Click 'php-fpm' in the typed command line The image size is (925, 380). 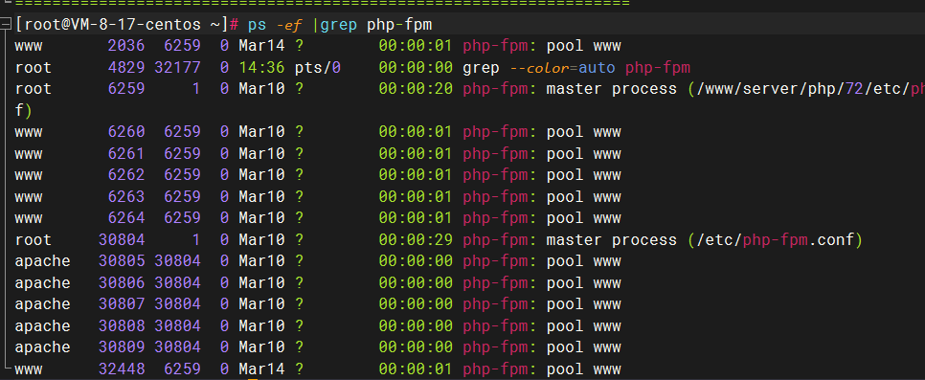click(400, 26)
